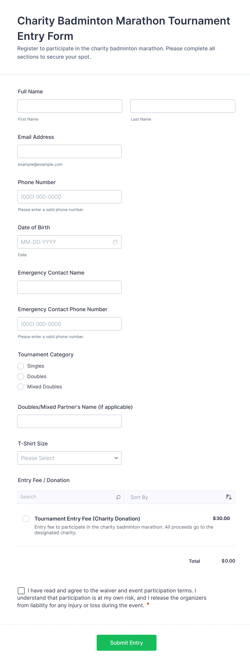Click the Date of Birth date field

pyautogui.click(x=65, y=242)
